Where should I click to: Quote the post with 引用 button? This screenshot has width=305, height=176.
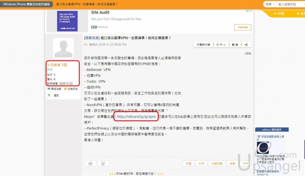pos(201,163)
